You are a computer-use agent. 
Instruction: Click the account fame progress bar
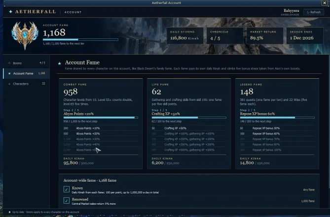click(80, 39)
